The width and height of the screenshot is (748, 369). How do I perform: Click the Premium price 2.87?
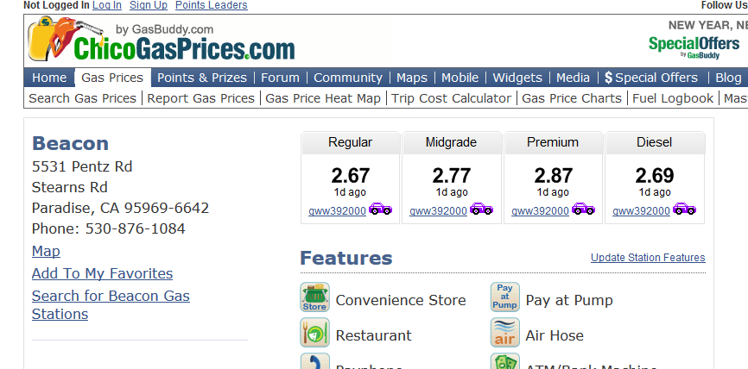coord(554,176)
